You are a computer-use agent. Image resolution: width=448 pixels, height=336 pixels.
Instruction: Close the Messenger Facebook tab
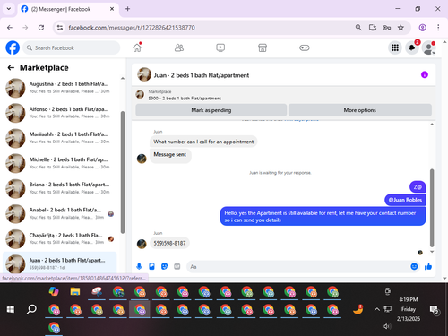tap(112, 9)
